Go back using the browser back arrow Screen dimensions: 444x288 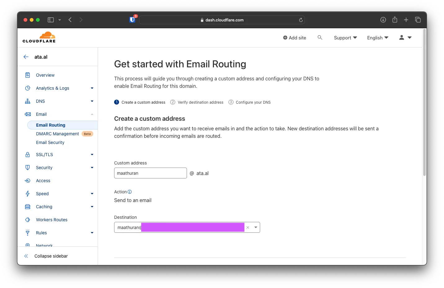(x=70, y=20)
